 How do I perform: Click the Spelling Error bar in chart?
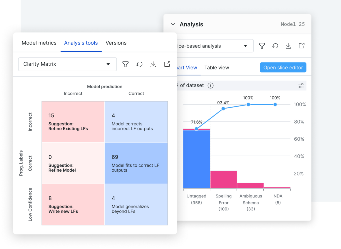[223, 180]
